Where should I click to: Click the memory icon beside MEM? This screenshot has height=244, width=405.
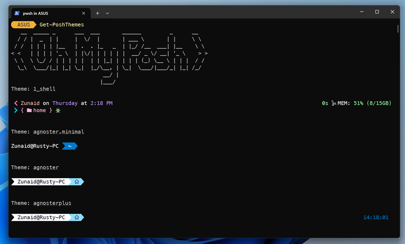(x=334, y=103)
